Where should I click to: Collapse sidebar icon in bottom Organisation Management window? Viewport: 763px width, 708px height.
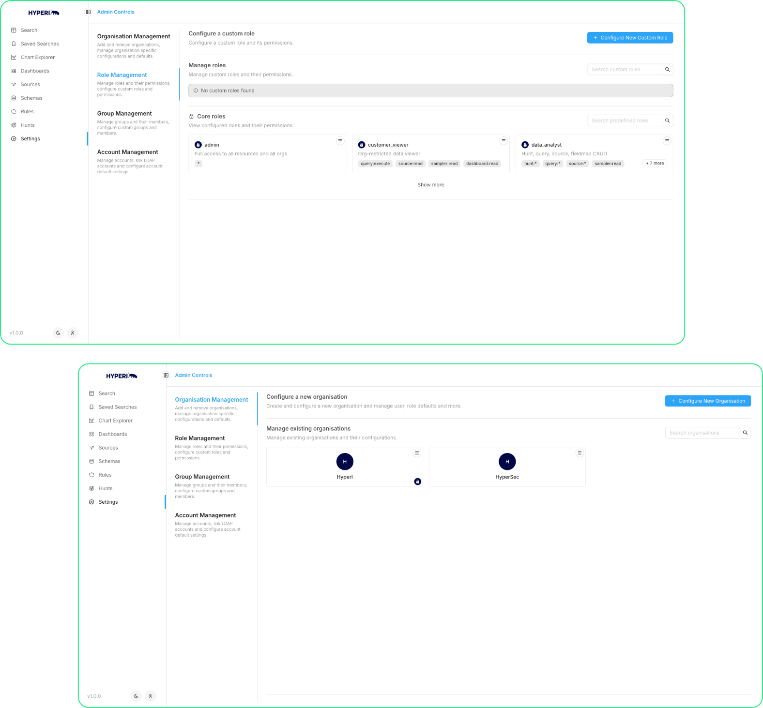click(x=166, y=375)
